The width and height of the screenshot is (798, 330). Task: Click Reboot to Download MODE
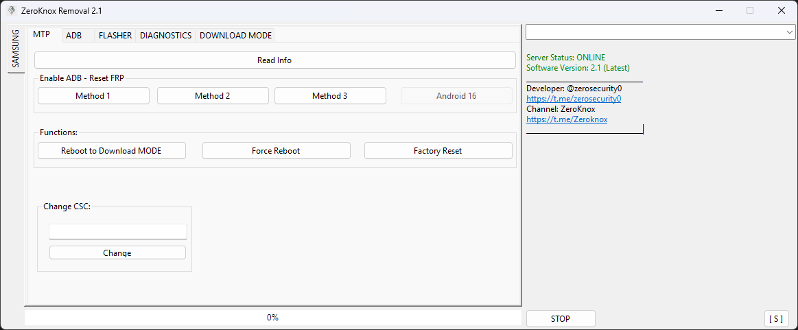pyautogui.click(x=111, y=150)
